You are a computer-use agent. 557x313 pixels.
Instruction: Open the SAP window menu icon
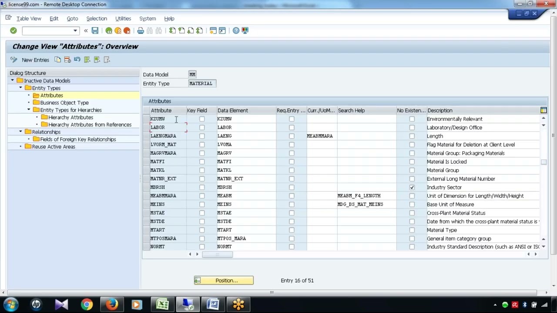pyautogui.click(x=8, y=18)
